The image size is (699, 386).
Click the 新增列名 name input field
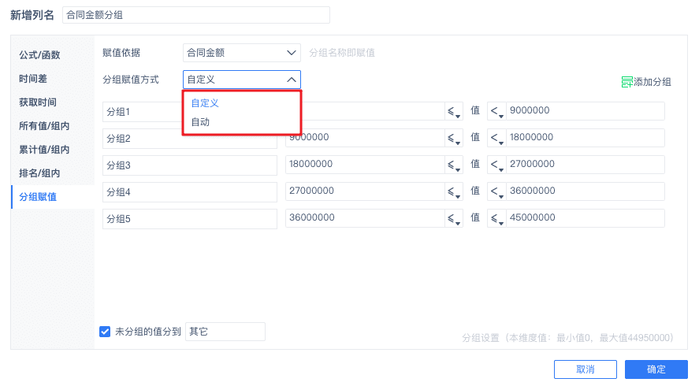click(195, 15)
